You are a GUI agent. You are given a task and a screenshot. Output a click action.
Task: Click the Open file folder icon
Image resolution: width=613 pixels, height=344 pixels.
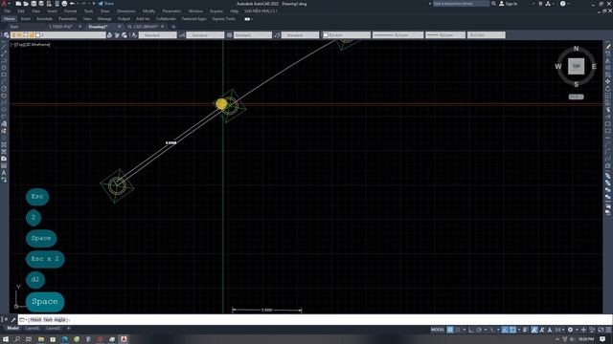click(x=26, y=4)
